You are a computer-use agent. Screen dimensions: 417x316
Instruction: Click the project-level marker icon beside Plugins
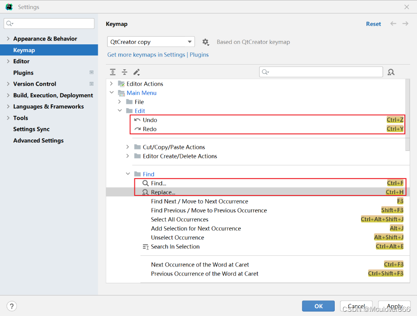point(91,73)
